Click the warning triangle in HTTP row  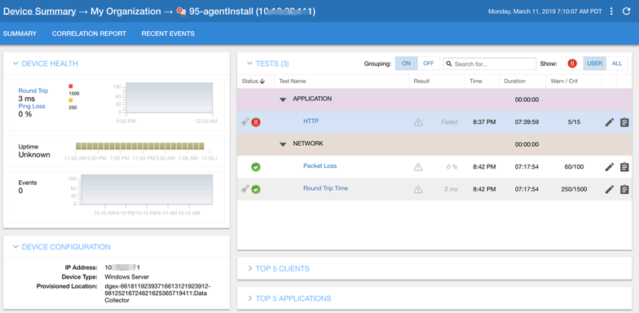pos(418,122)
